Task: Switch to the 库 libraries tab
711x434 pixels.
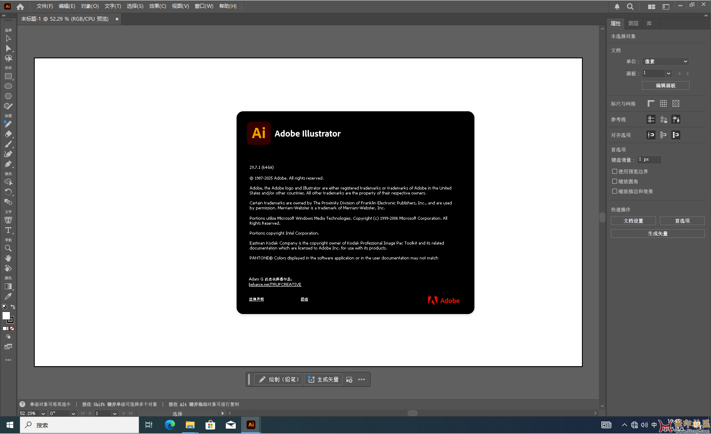Action: (649, 24)
